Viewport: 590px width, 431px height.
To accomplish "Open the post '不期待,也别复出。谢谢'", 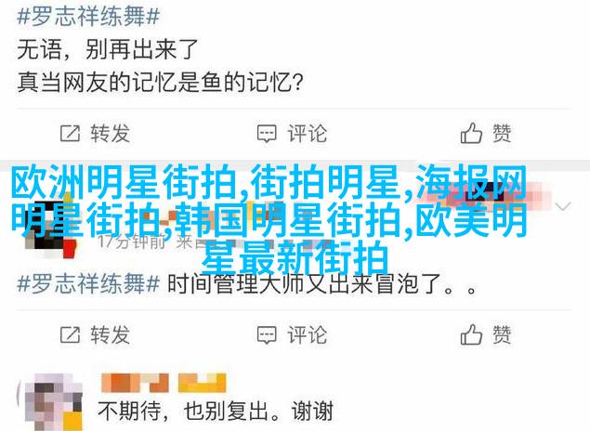I will tap(216, 411).
